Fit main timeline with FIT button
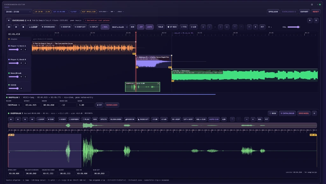326x184 pixels. [x=262, y=27]
